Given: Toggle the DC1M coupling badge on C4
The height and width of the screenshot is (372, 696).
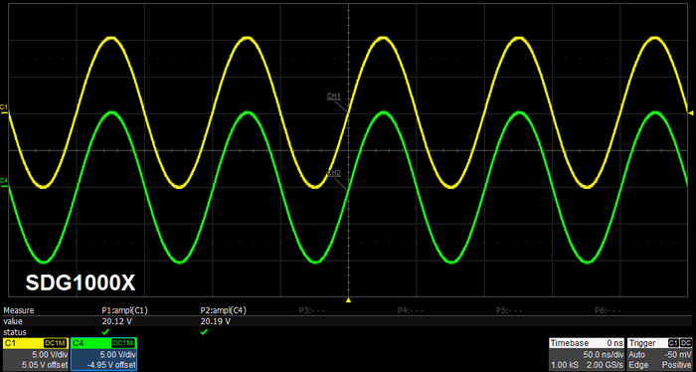Looking at the screenshot, I should (x=123, y=343).
